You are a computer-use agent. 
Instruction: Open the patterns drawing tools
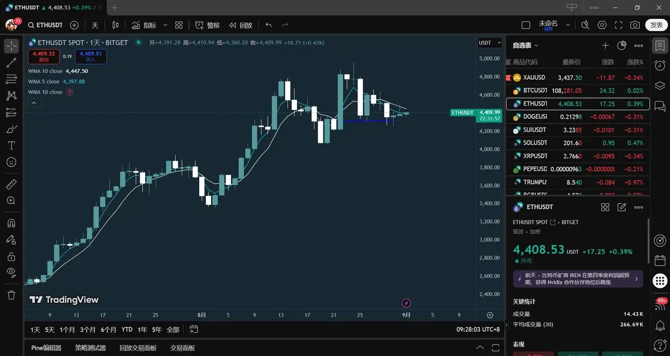tap(11, 96)
